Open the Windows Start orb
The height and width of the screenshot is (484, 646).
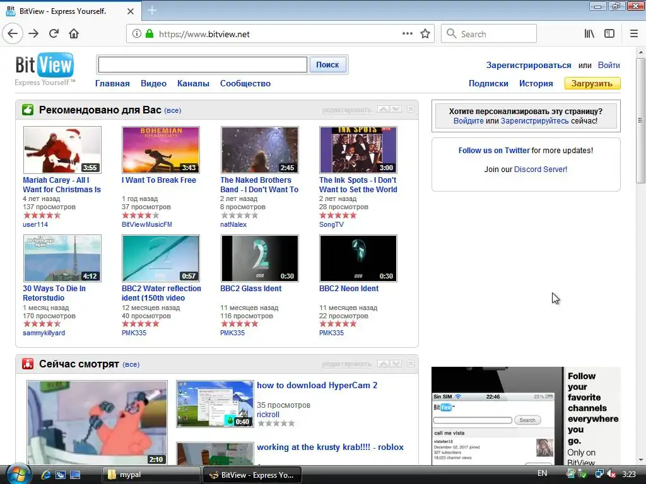pyautogui.click(x=18, y=474)
